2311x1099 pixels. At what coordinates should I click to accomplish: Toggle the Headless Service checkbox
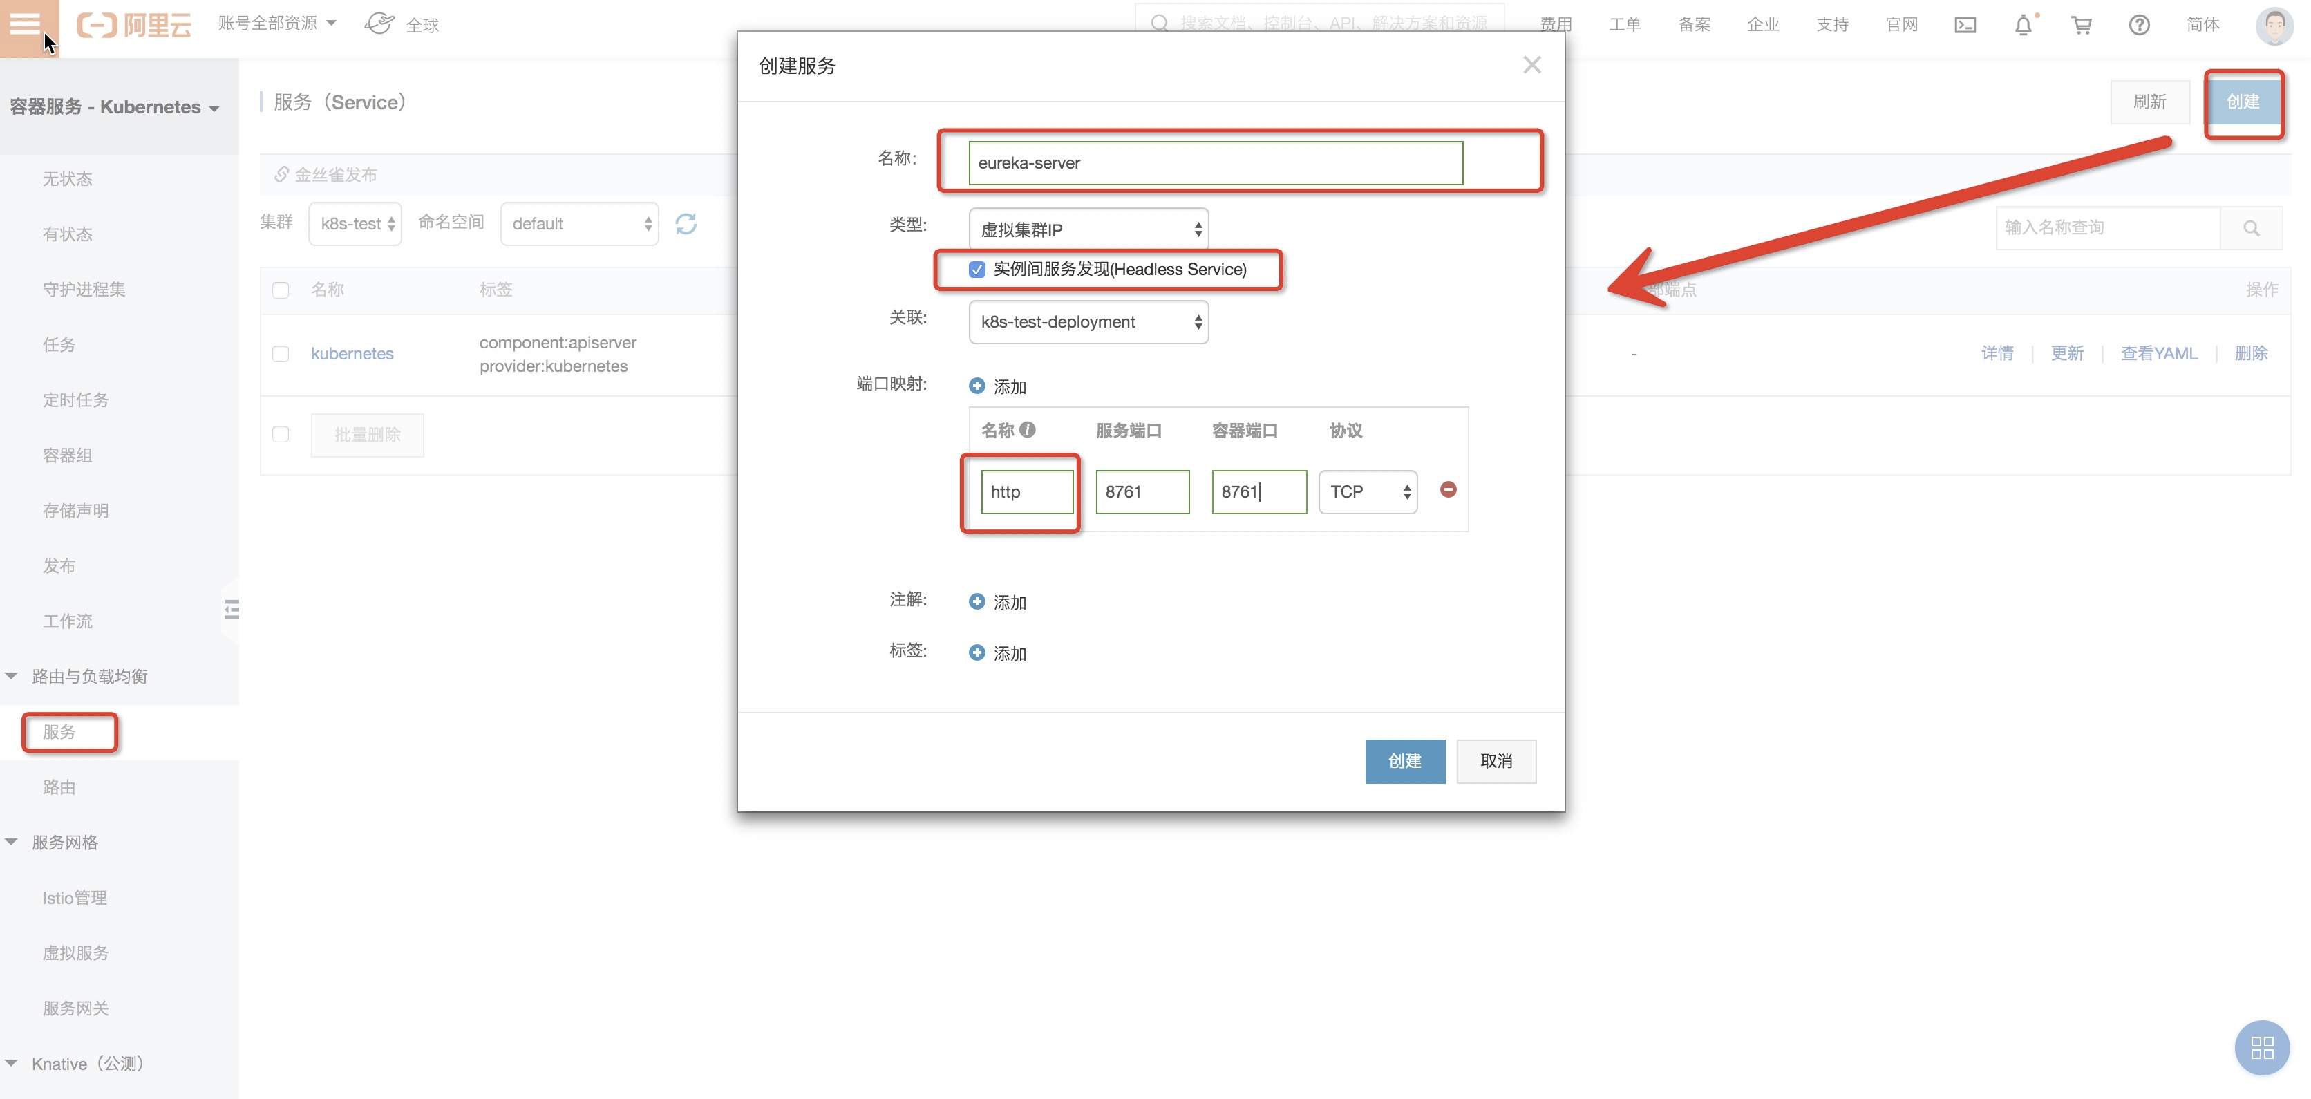(977, 269)
